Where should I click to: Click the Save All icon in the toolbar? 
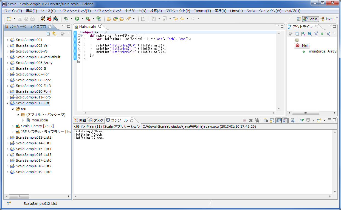pos(26,18)
